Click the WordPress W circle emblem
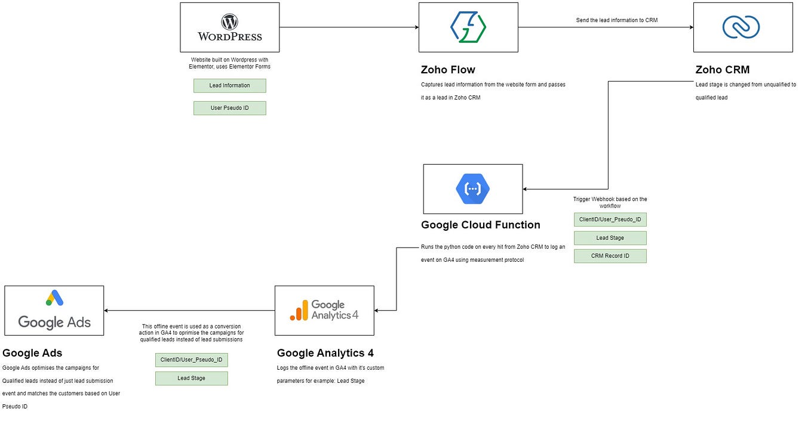811x421 pixels. 229,21
